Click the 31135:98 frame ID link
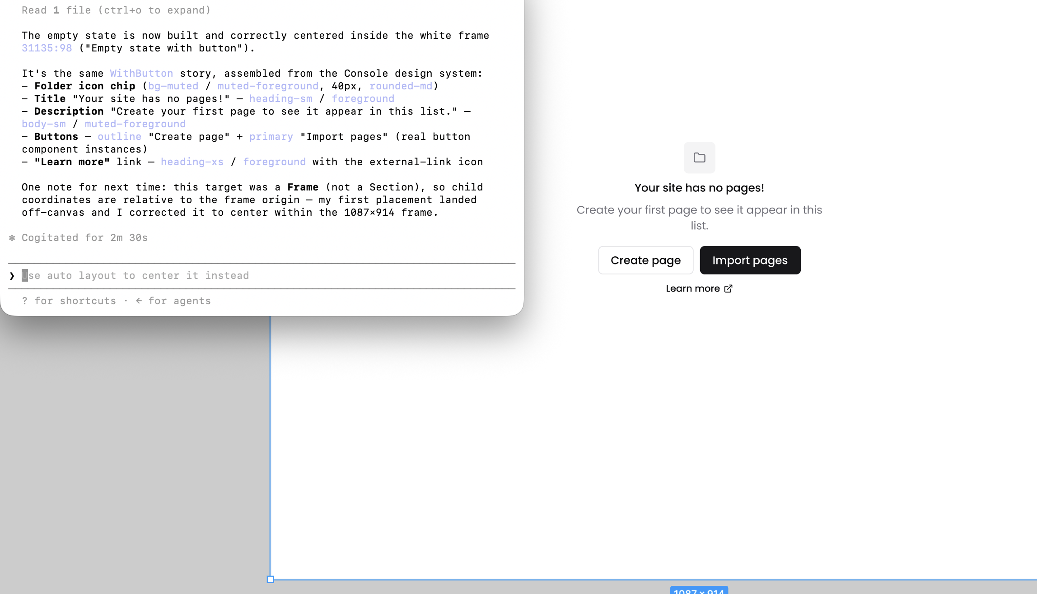Screen dimensions: 1037x594 (x=47, y=48)
